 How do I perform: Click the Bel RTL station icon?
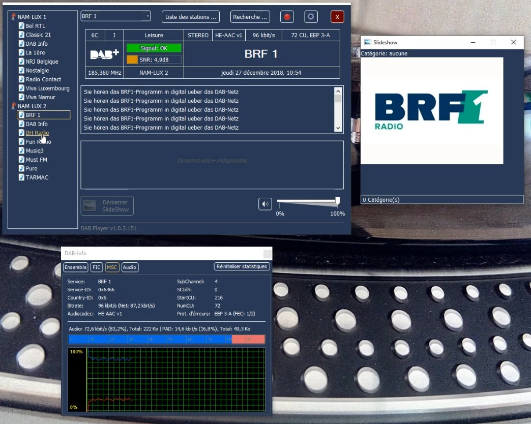(x=21, y=26)
